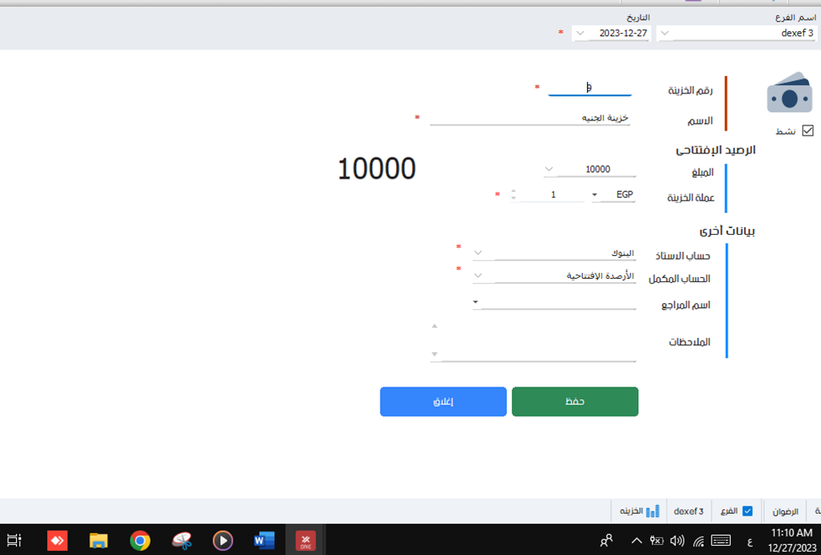Image resolution: width=821 pixels, height=555 pixels.
Task: Click the treasury name input field
Action: [529, 118]
